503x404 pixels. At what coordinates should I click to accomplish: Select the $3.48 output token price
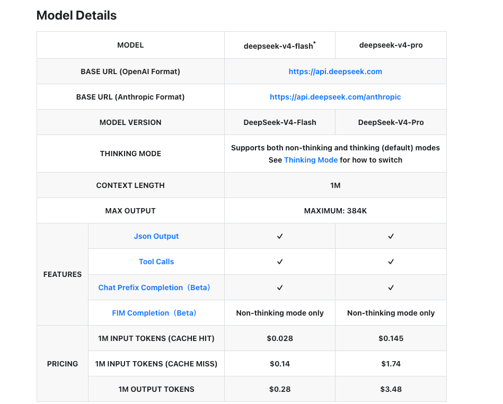pyautogui.click(x=391, y=389)
